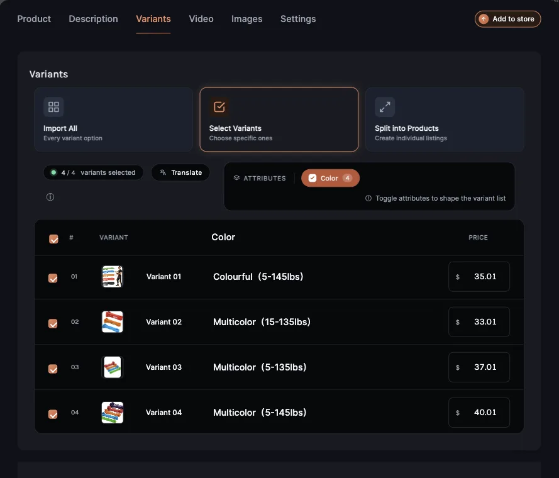Screen dimensions: 559x478
Task: Uncheck the Variant 04 checkbox
Action: (53, 414)
